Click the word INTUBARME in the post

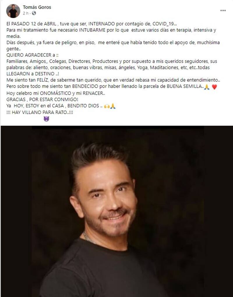(92, 30)
